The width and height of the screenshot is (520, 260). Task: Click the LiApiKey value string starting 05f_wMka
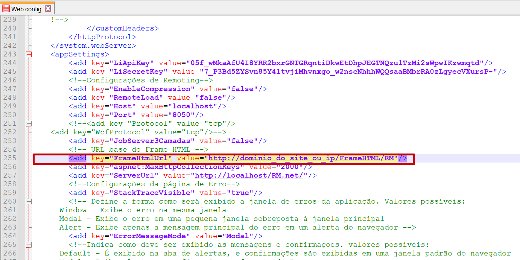tap(335, 63)
